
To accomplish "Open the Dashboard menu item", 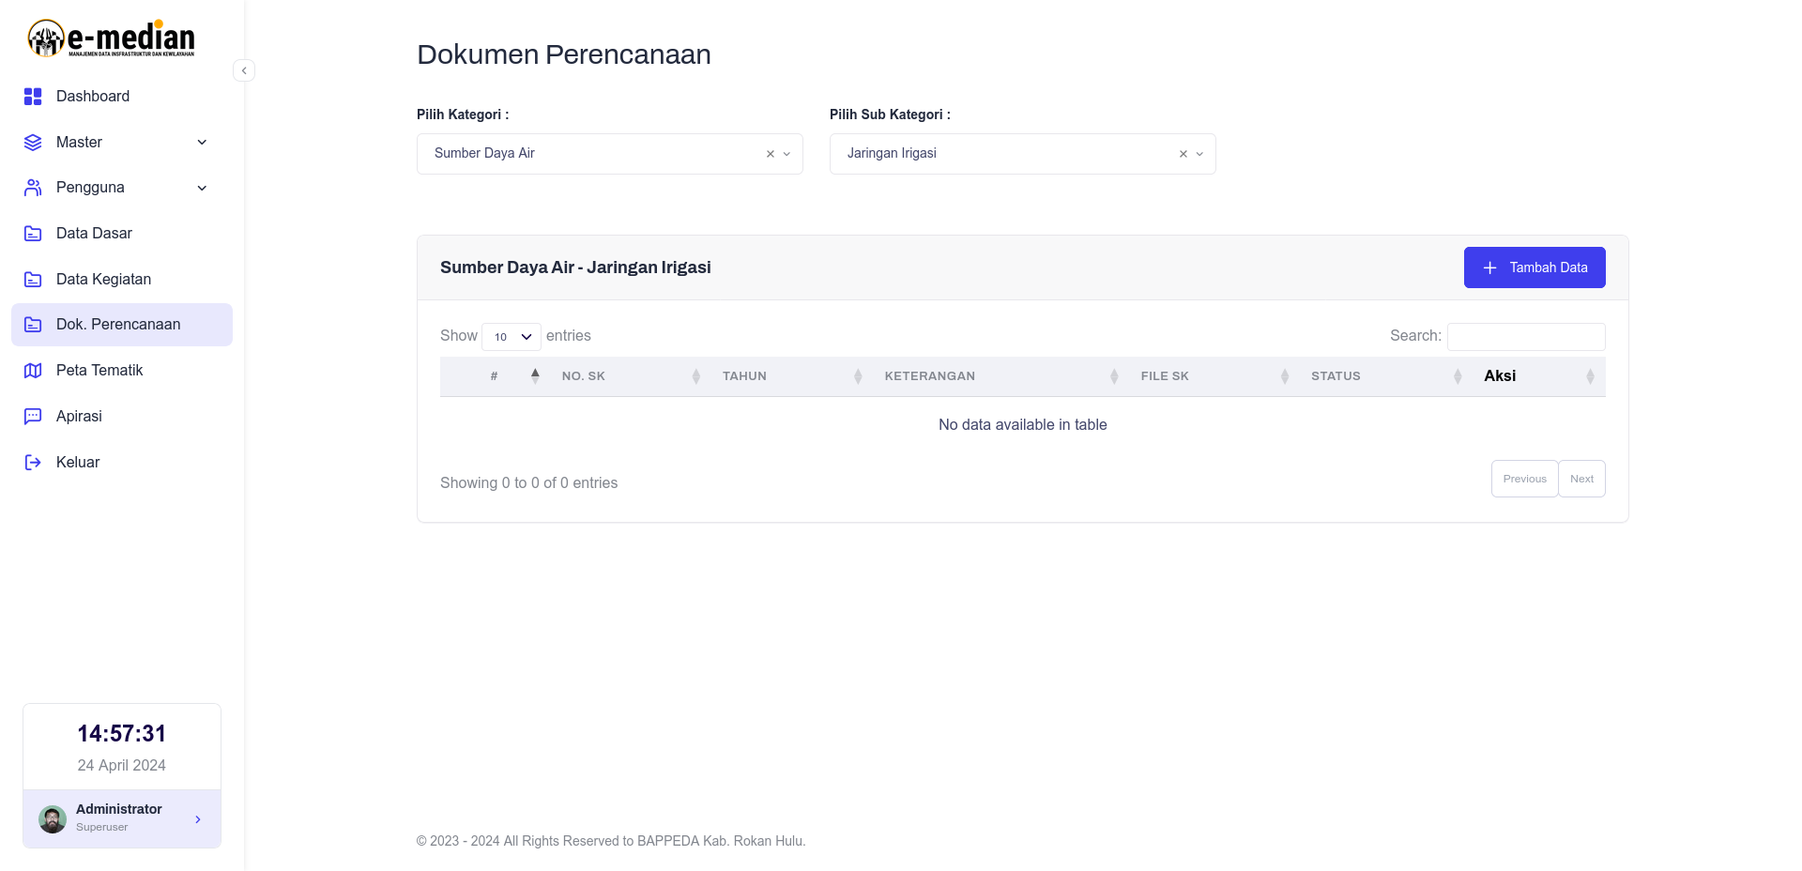I will pos(122,97).
